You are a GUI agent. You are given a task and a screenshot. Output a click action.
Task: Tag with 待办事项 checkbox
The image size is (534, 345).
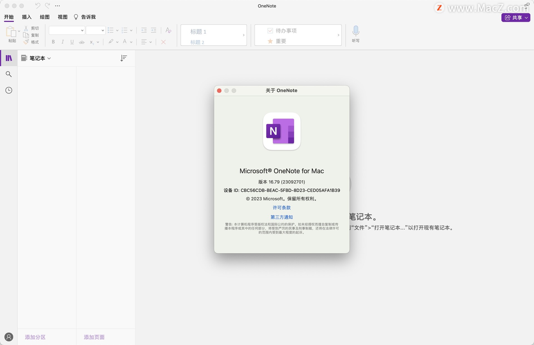tap(282, 31)
